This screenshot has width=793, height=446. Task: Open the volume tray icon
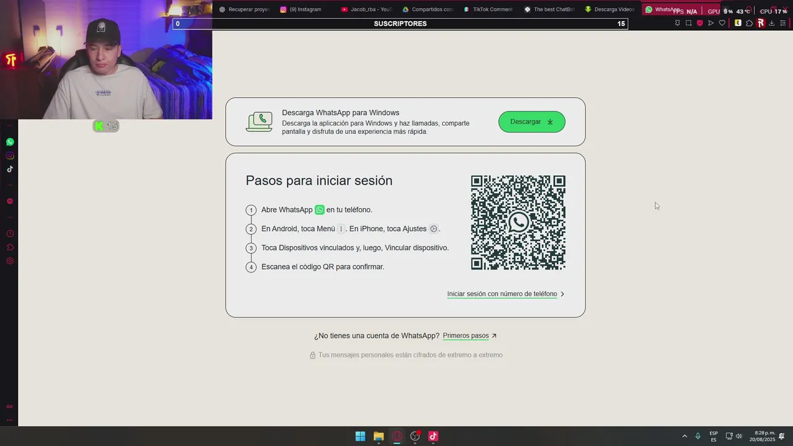pyautogui.click(x=738, y=436)
